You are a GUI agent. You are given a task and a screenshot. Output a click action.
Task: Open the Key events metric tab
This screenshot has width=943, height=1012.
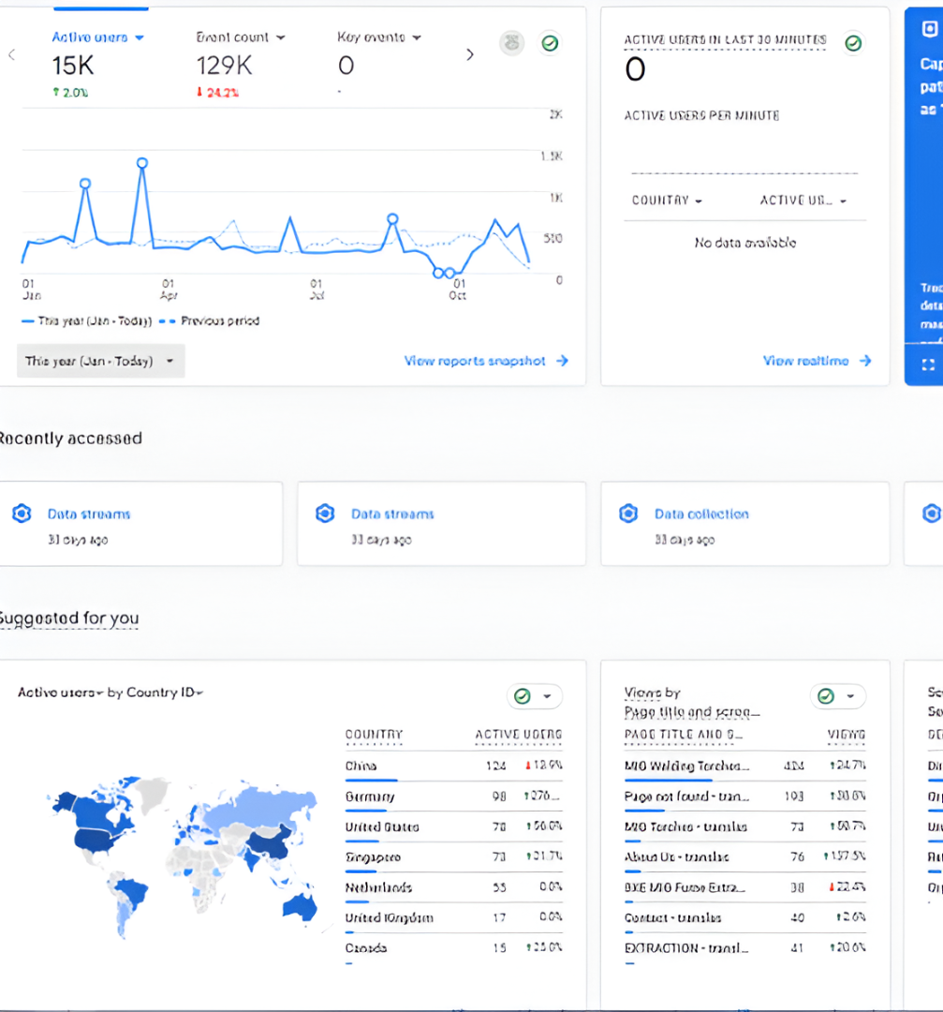378,37
